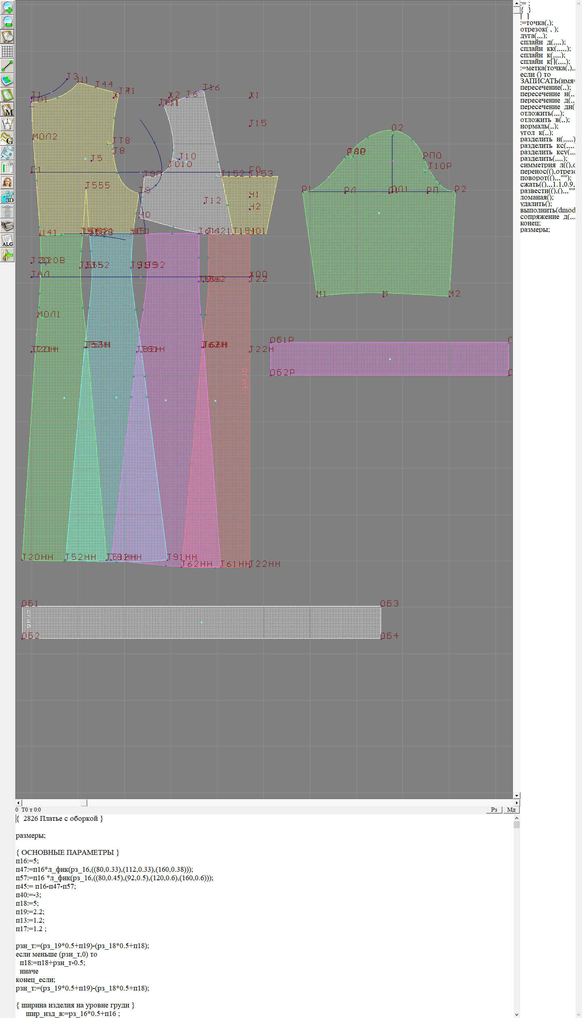The image size is (582, 1018).
Task: Insert the 'развести' command
Action: click(x=548, y=191)
